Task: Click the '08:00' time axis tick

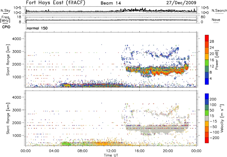Action: (x=83, y=151)
